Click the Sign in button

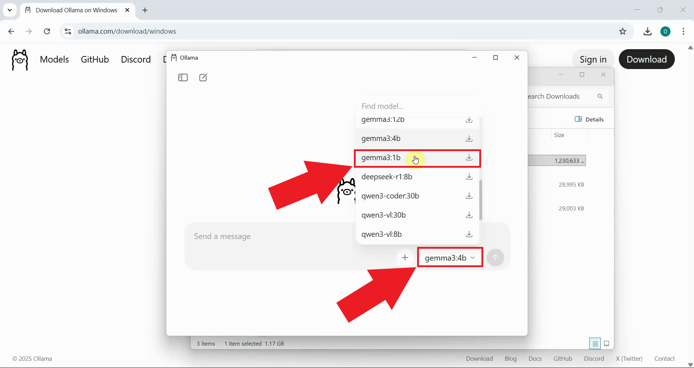click(593, 59)
